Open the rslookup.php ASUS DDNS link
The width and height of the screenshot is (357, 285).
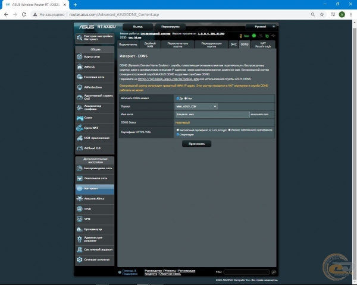click(x=168, y=79)
